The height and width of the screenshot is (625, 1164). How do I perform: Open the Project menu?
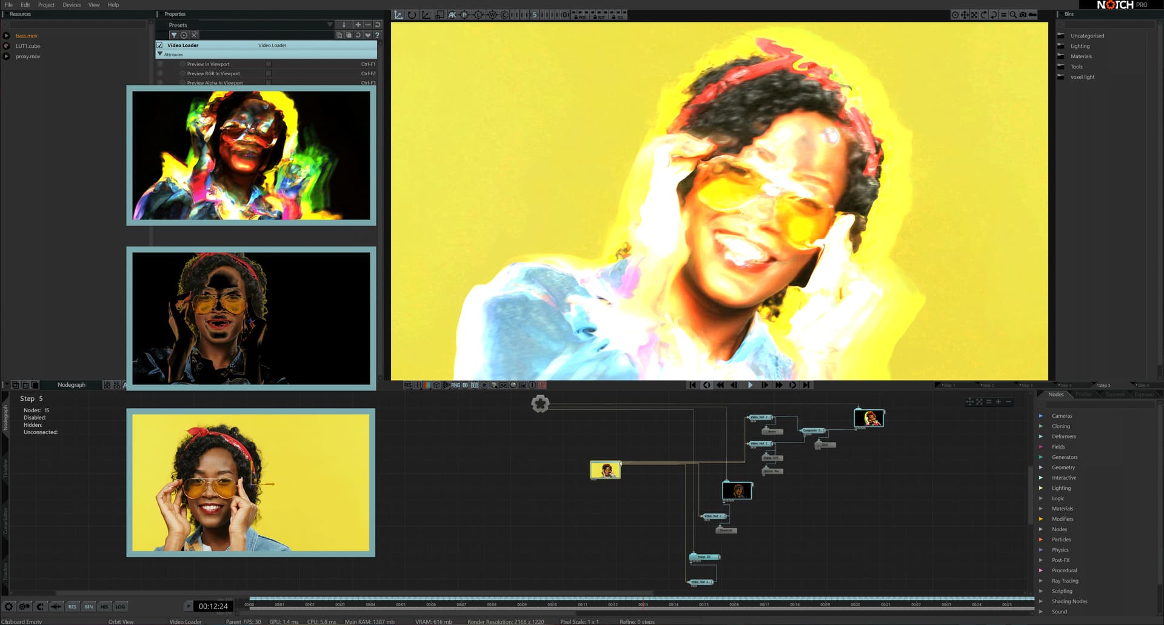point(46,5)
